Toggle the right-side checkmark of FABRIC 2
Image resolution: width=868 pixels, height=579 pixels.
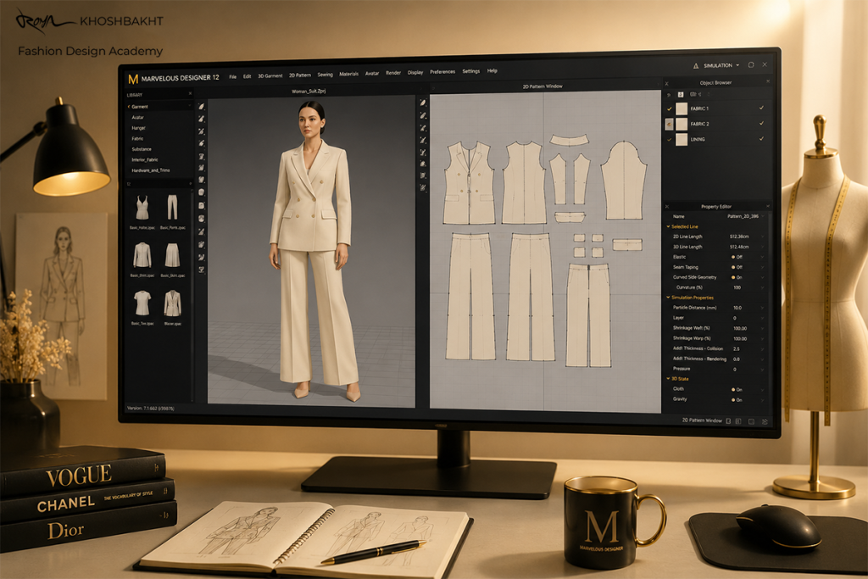pyautogui.click(x=762, y=123)
